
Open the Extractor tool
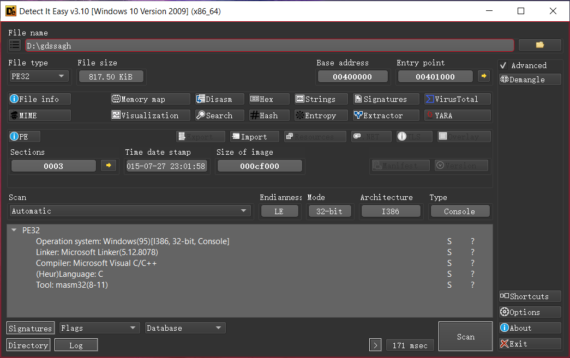point(386,116)
